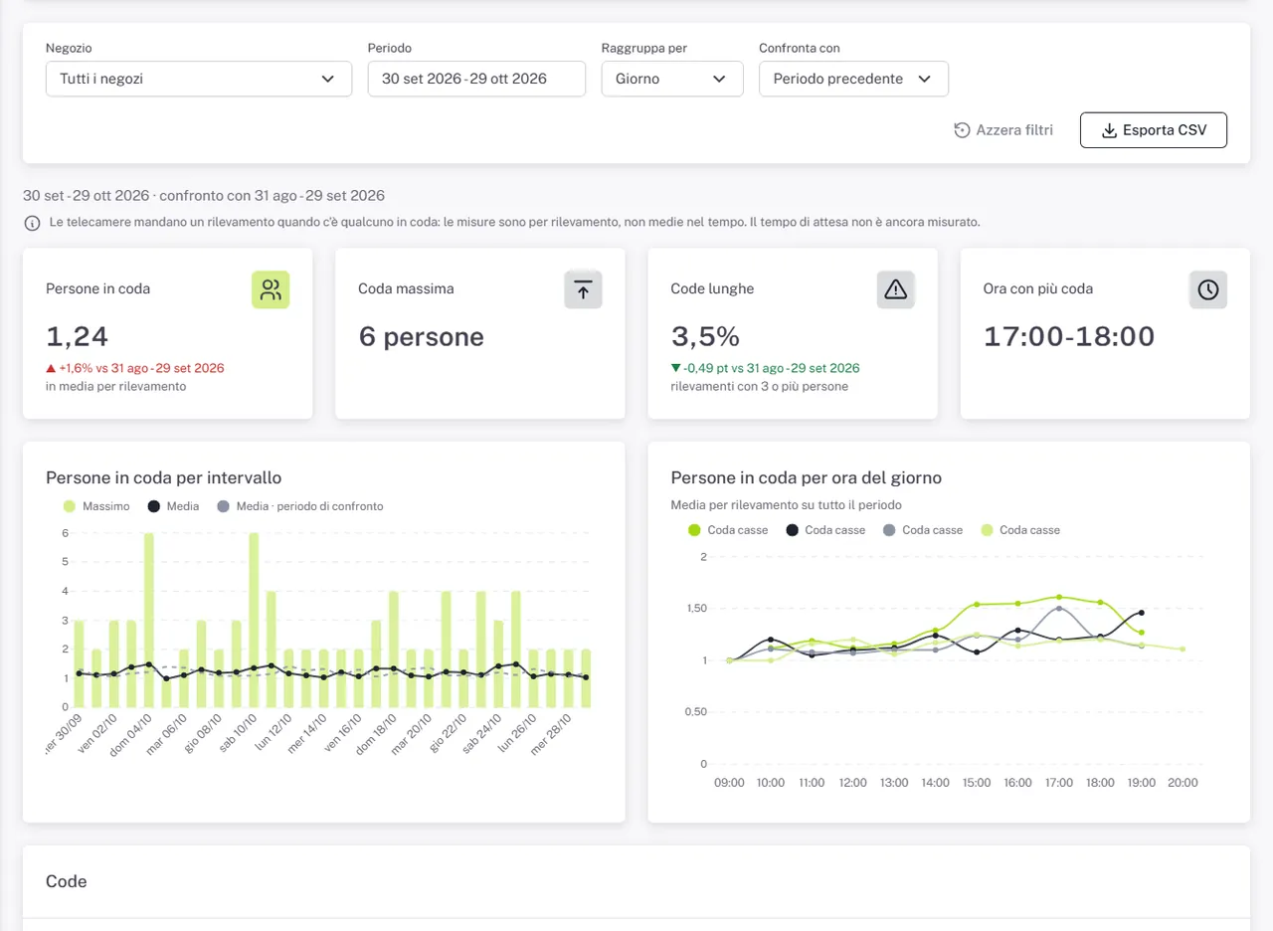Image resolution: width=1273 pixels, height=931 pixels.
Task: Expand the Raggruppa per Giorno dropdown
Action: click(672, 79)
